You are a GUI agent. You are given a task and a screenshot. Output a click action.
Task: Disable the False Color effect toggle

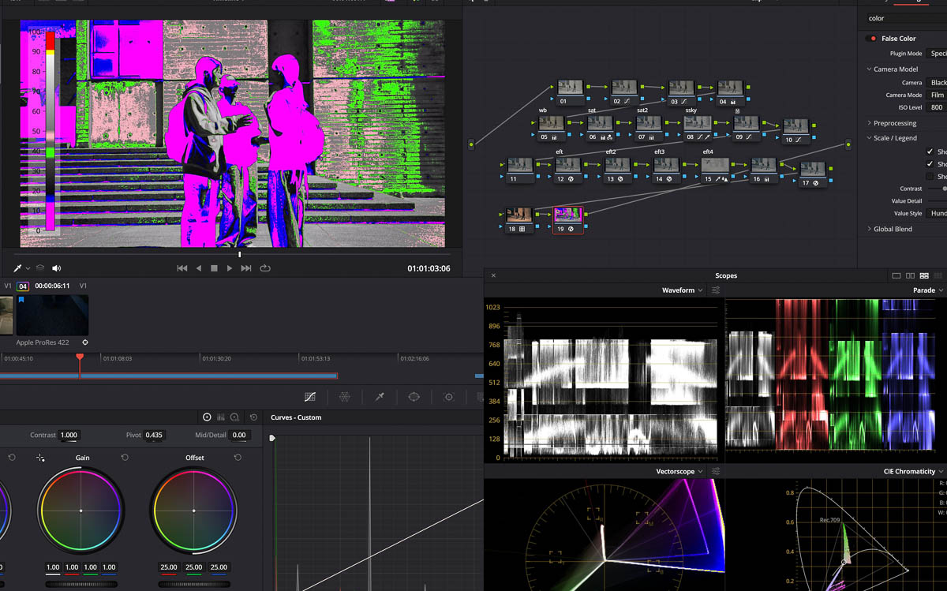click(871, 39)
